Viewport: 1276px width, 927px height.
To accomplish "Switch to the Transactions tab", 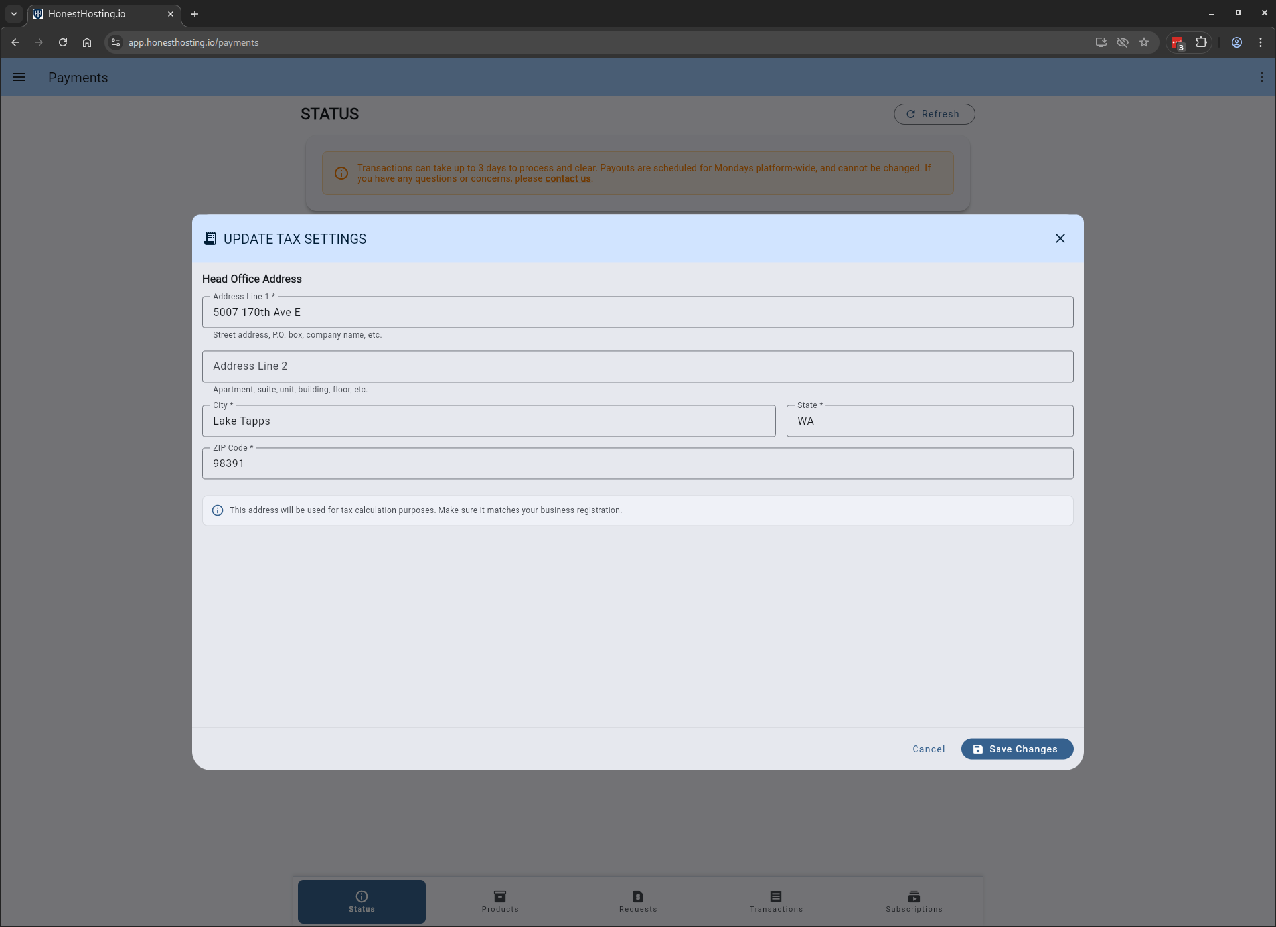I will pyautogui.click(x=775, y=901).
